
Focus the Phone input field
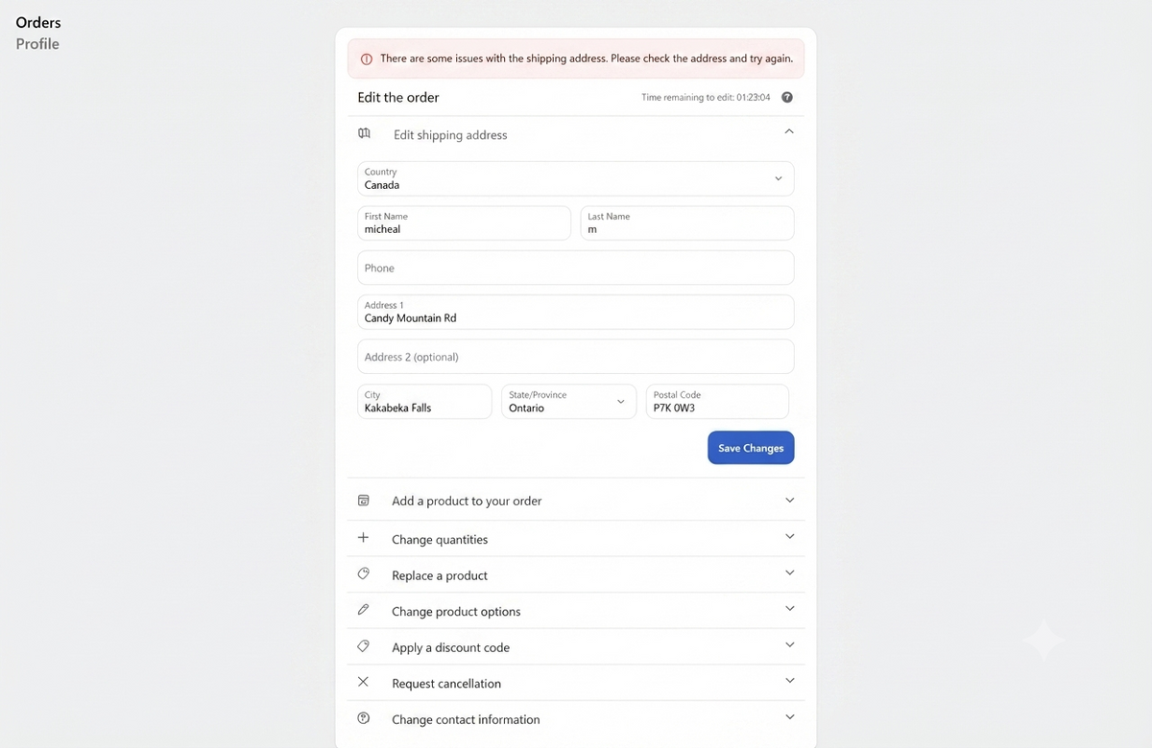click(x=576, y=268)
